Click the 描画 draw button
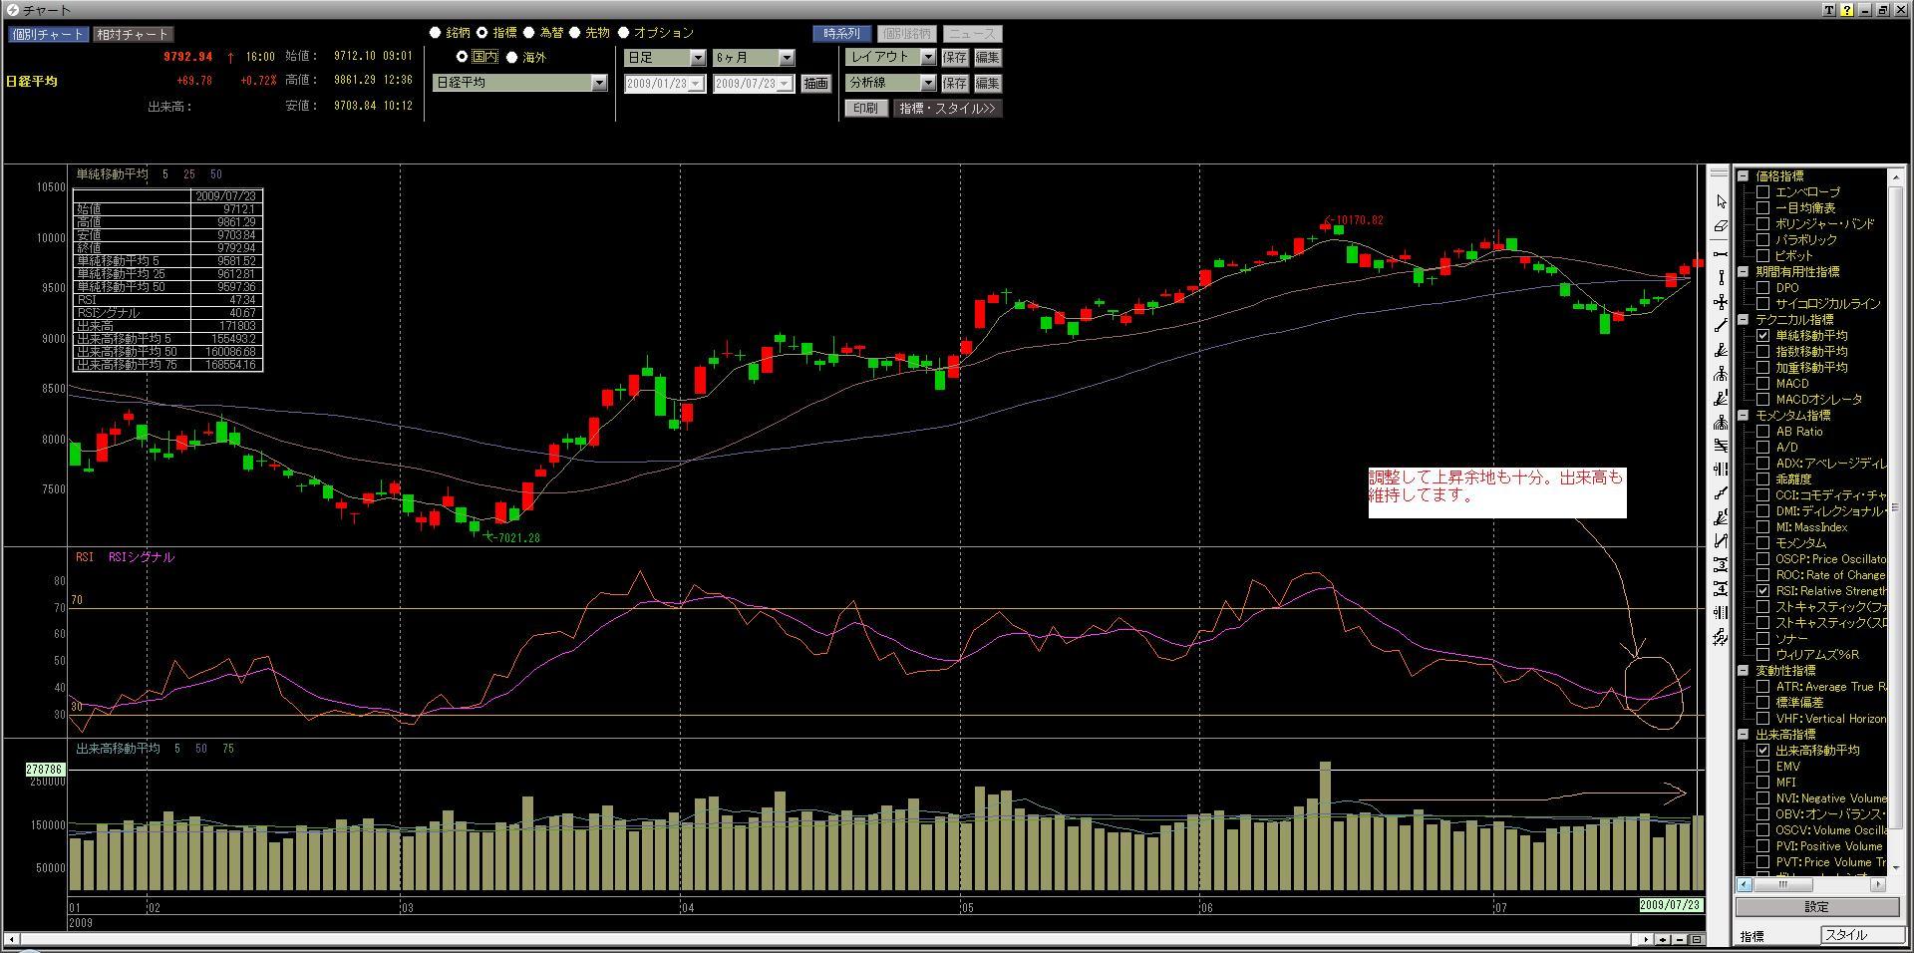 tap(815, 84)
